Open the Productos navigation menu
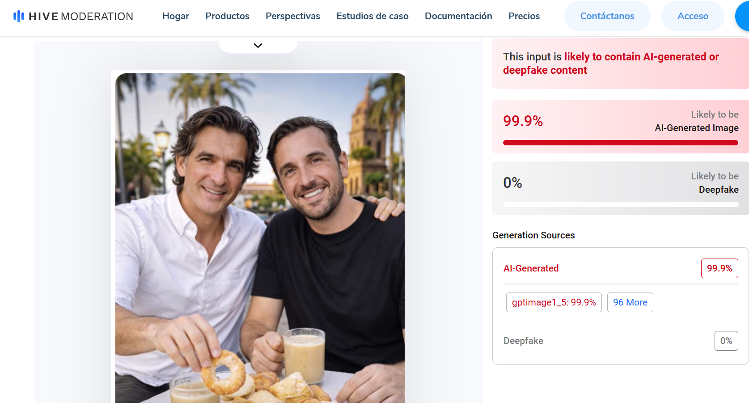The image size is (749, 403). click(x=227, y=16)
